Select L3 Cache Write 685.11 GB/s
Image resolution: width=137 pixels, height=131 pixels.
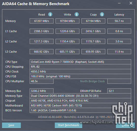pos(67,52)
